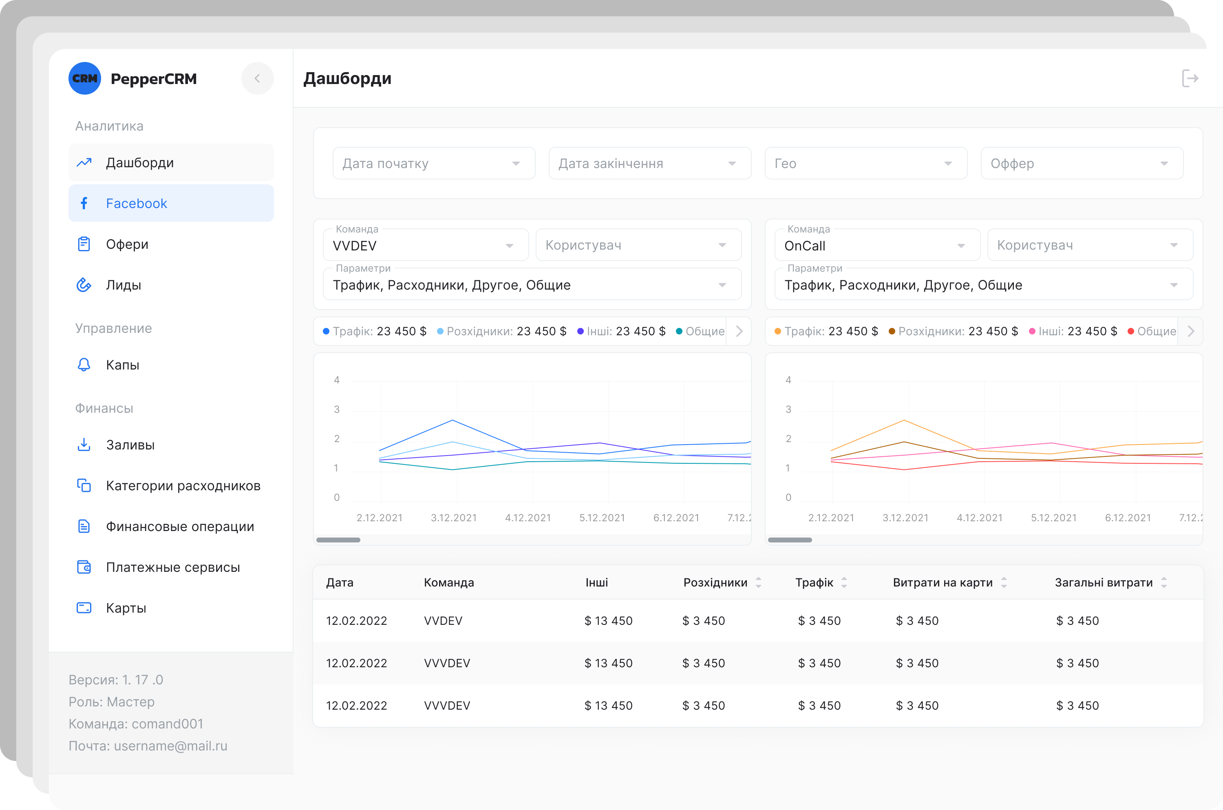Open Заливы via the download icon
The image size is (1223, 810).
click(x=84, y=445)
